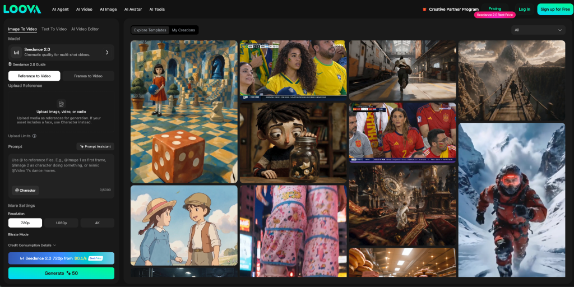
Task: Click the @ Character button
Action: [x=25, y=191]
